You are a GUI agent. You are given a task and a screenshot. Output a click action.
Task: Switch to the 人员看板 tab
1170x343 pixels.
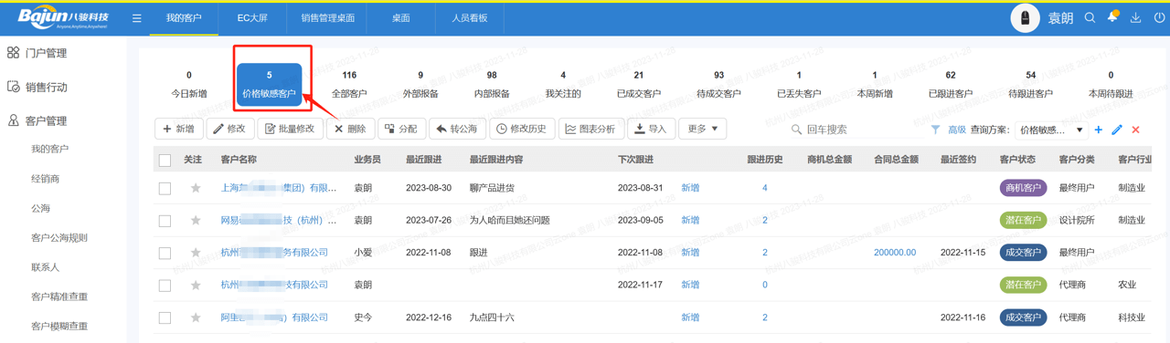(469, 18)
